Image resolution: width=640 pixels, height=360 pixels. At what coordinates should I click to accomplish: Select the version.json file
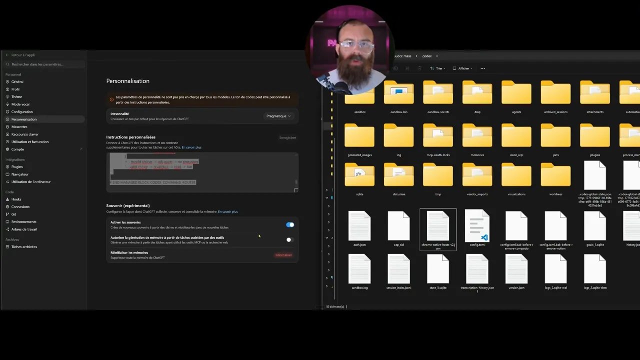pyautogui.click(x=516, y=272)
